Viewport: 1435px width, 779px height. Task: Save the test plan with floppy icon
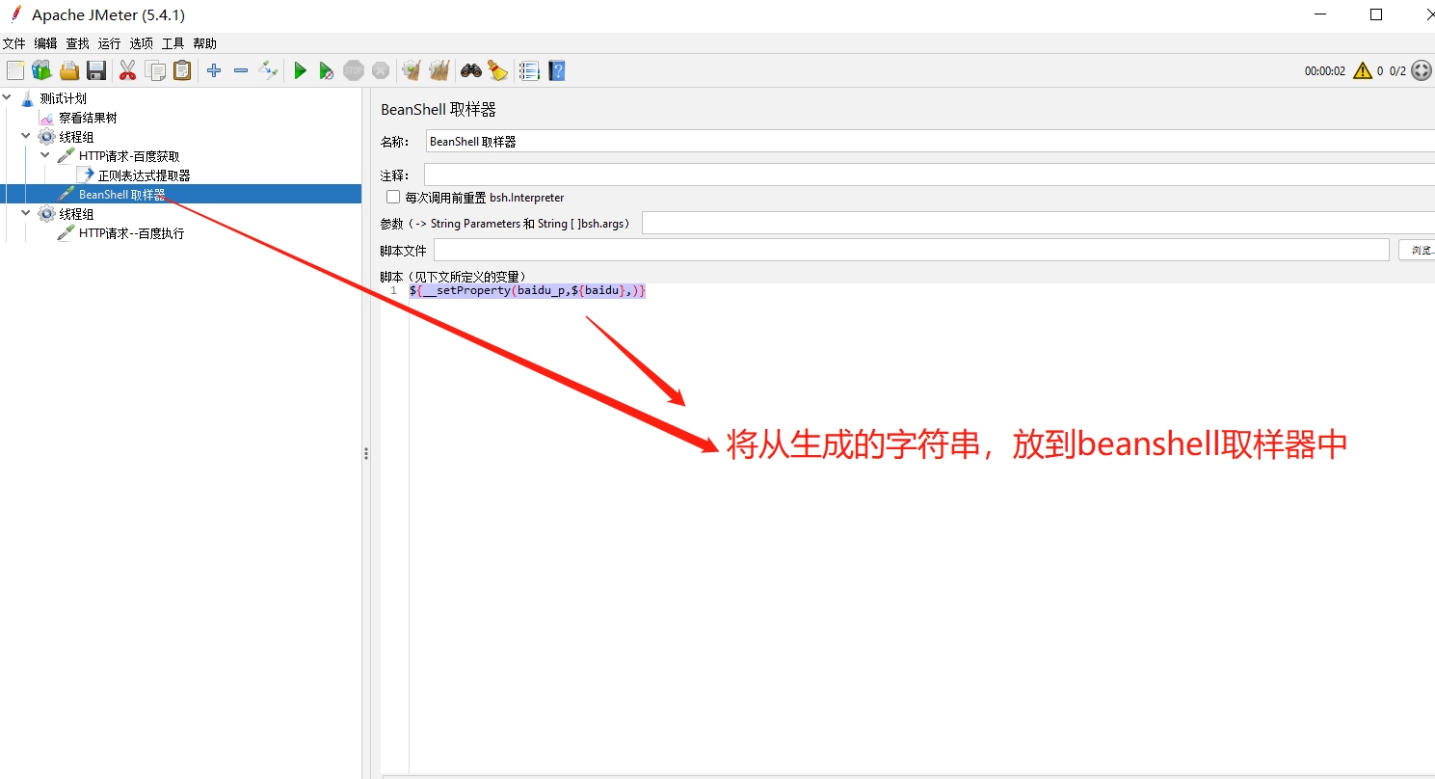click(x=96, y=70)
